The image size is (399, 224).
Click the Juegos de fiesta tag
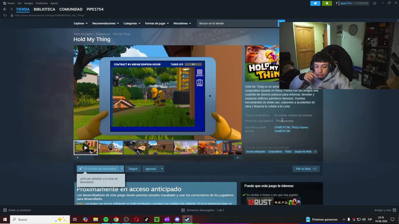point(303,152)
